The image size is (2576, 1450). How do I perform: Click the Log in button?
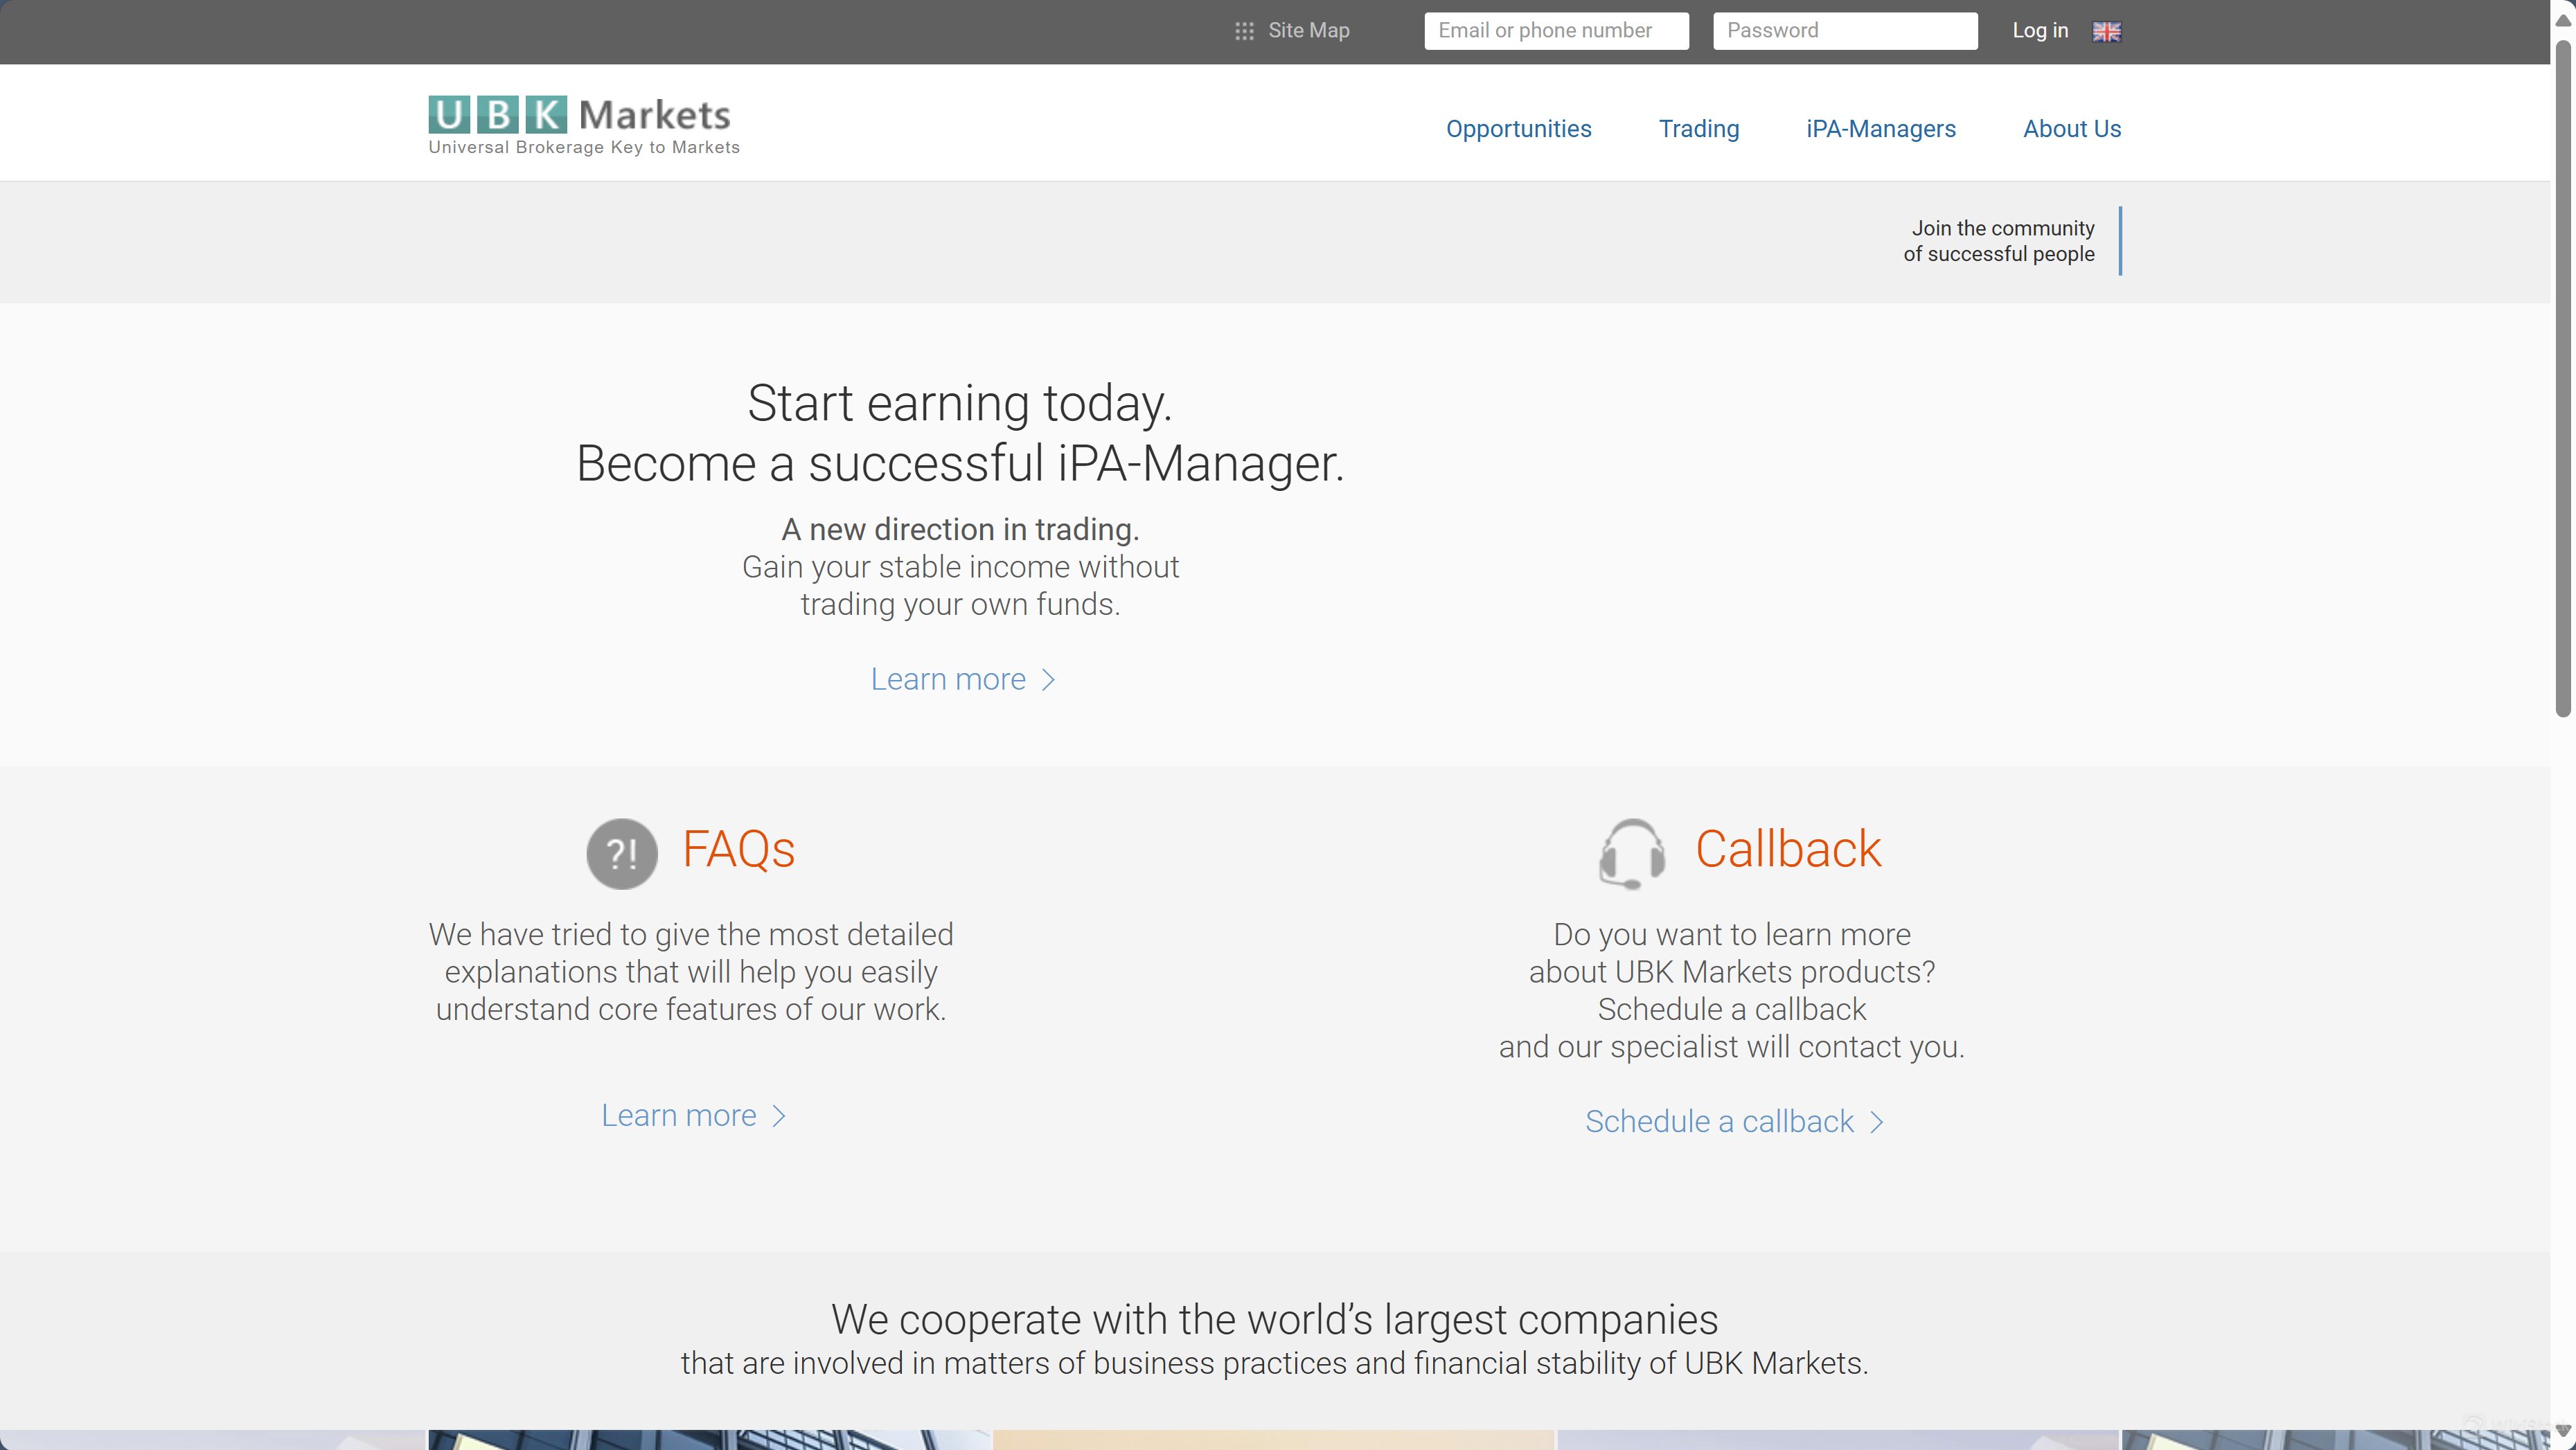tap(2039, 31)
